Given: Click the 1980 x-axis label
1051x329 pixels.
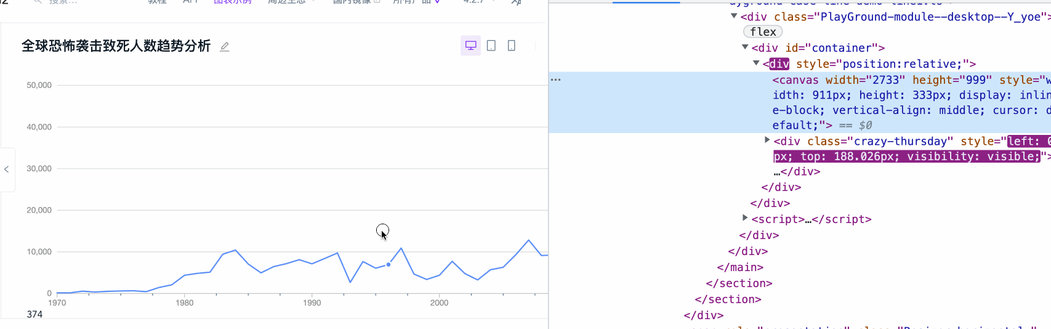Looking at the screenshot, I should pos(184,303).
